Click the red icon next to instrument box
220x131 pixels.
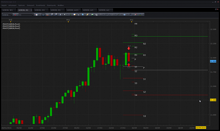coord(15,15)
